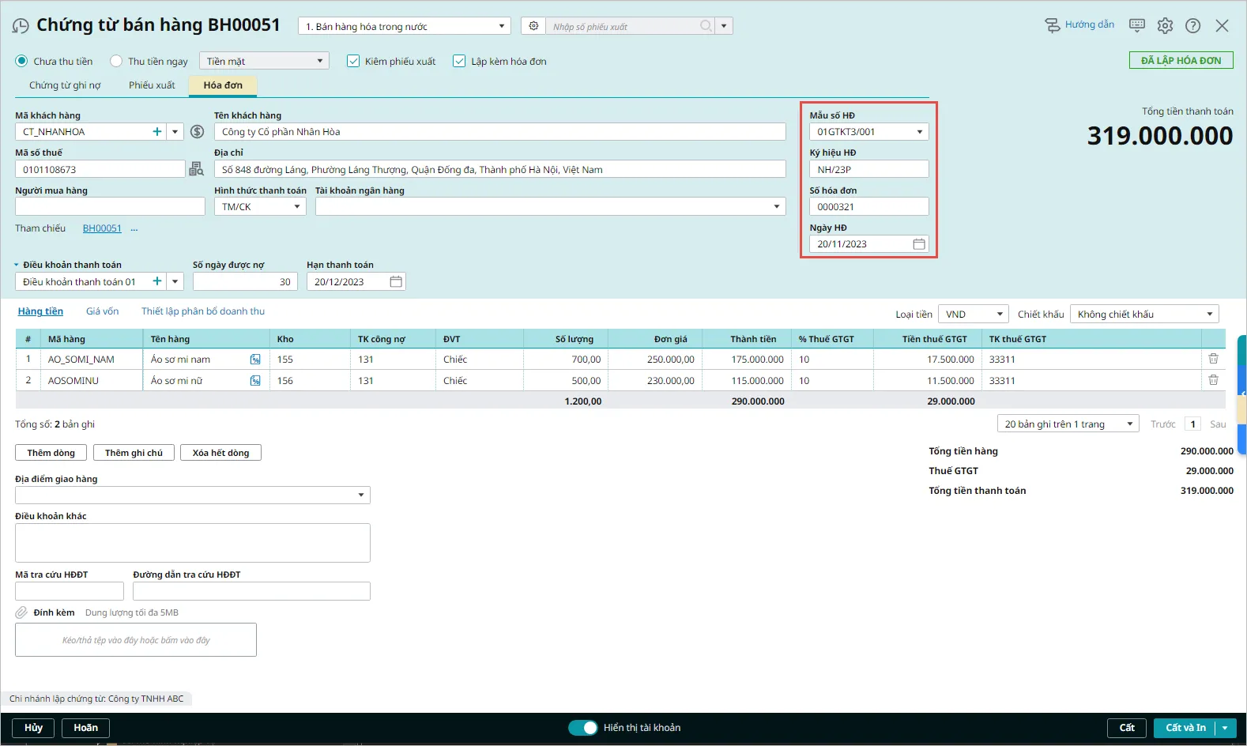Expand the Mẫu số HĐ dropdown
The width and height of the screenshot is (1247, 746).
point(920,132)
